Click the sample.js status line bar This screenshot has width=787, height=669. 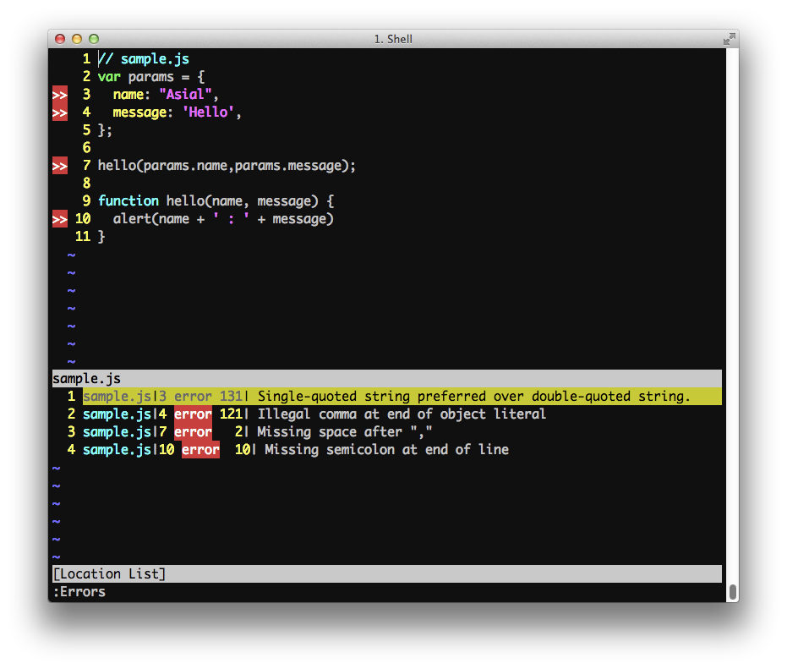tap(386, 379)
